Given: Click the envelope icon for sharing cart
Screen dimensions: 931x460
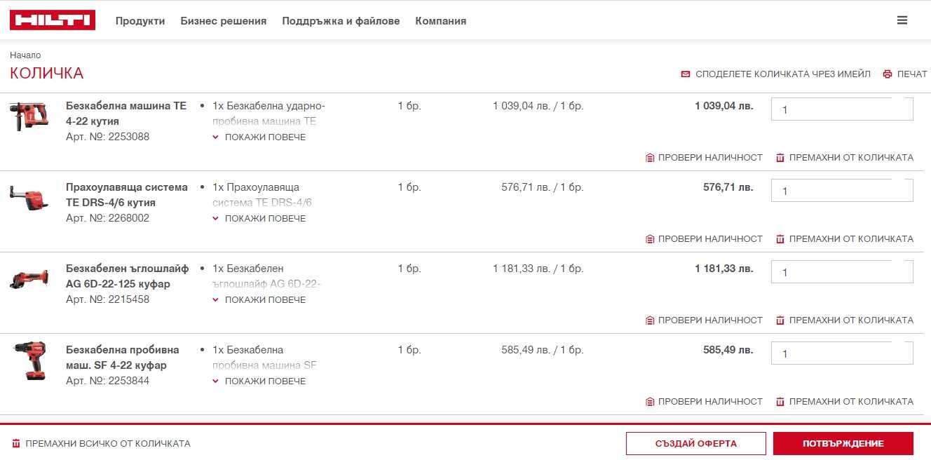Looking at the screenshot, I should 686,74.
